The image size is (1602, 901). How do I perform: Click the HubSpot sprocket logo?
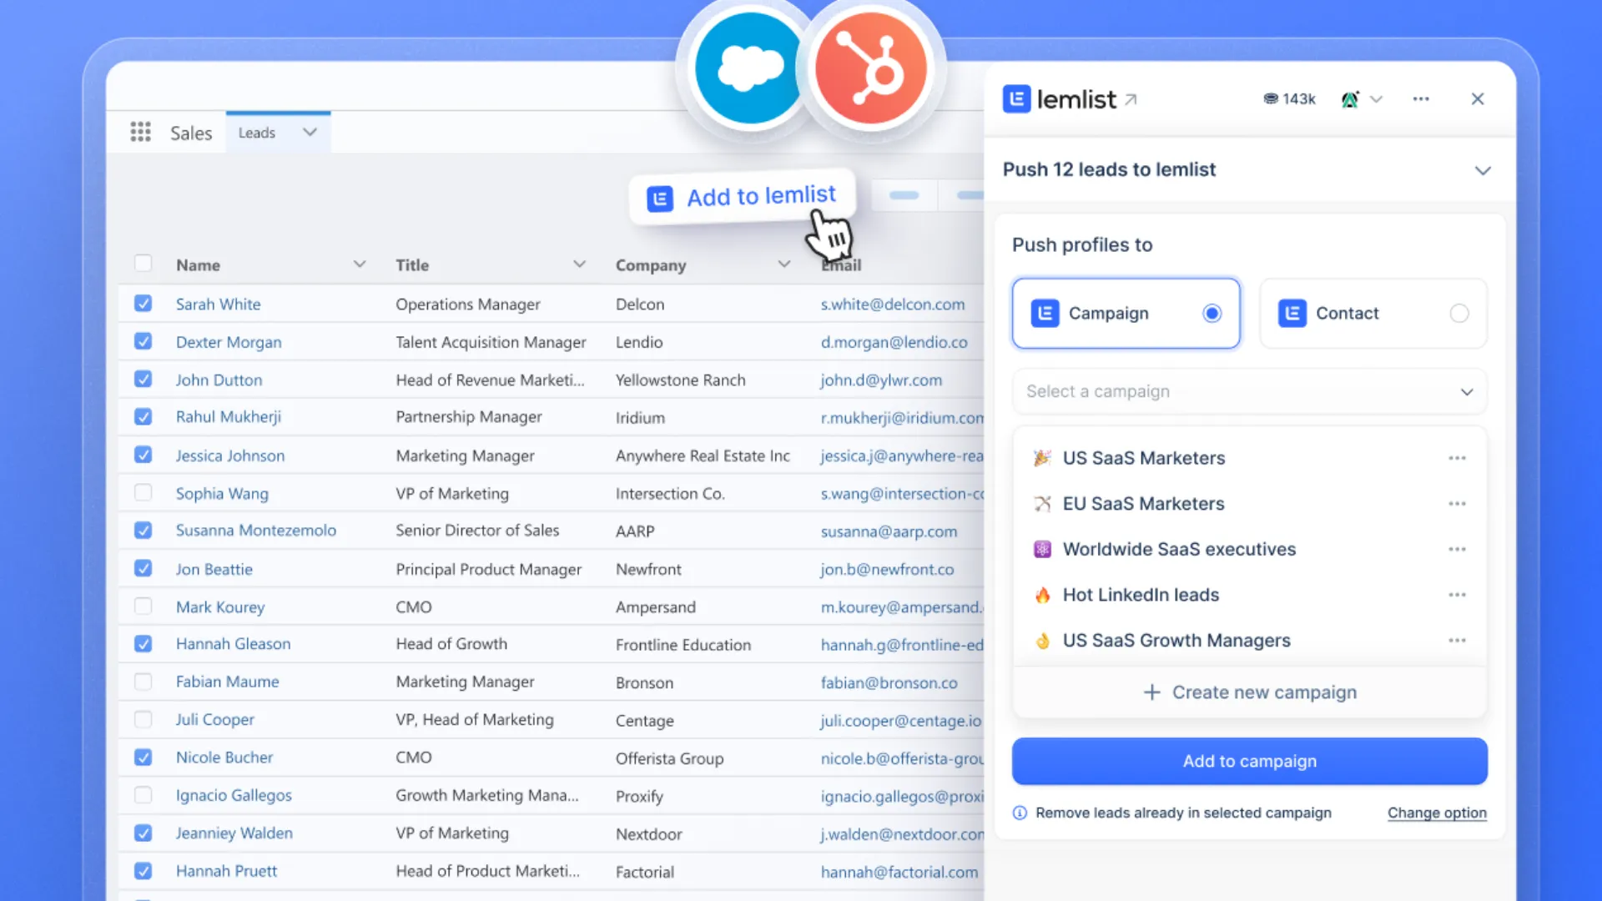point(871,68)
